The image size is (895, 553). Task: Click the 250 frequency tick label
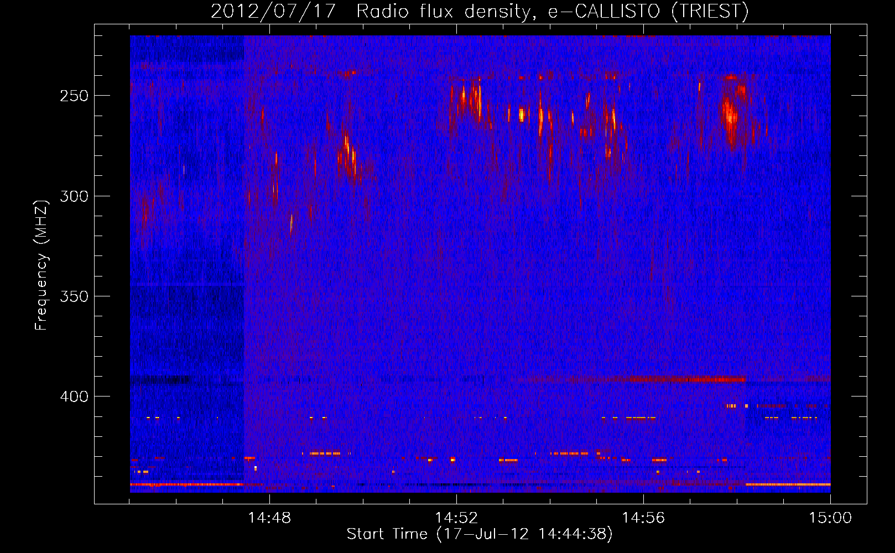(74, 96)
